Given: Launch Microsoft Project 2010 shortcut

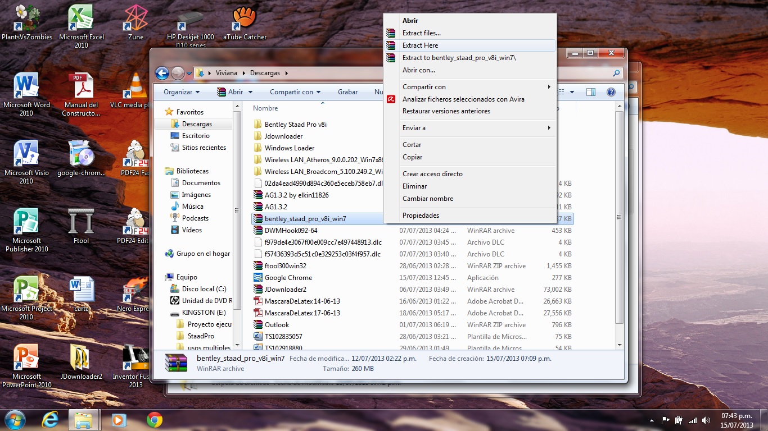Looking at the screenshot, I should [x=26, y=298].
